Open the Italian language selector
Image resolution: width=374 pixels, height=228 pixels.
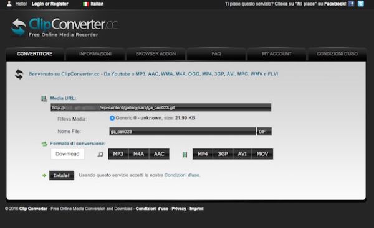[93, 4]
